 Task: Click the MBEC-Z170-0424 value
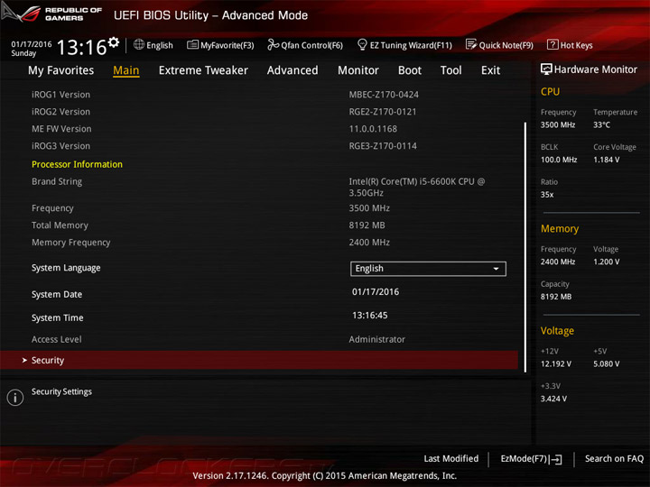(384, 95)
